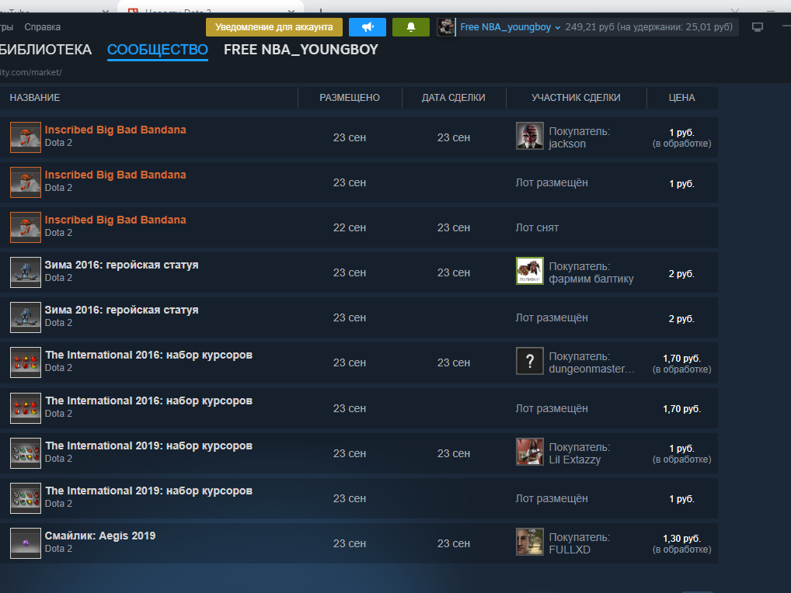Click the Уведомление для аккаунта button
The image size is (791, 593).
point(274,27)
